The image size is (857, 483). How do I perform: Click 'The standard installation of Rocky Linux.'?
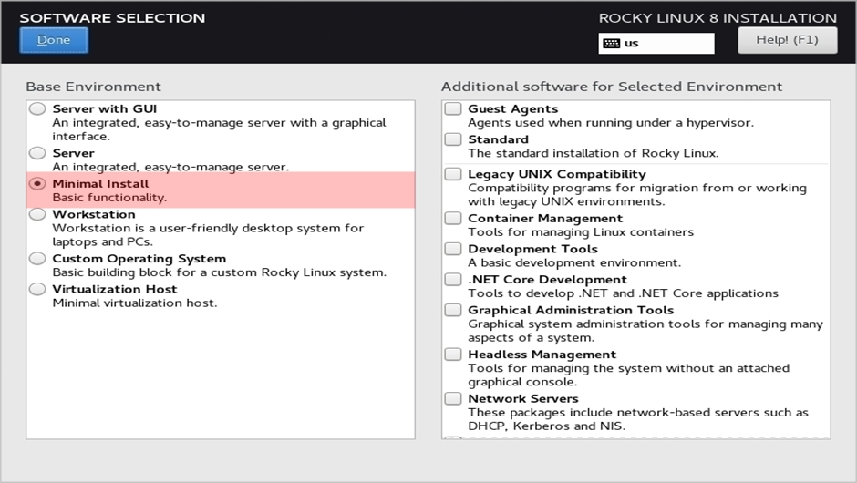(x=593, y=153)
